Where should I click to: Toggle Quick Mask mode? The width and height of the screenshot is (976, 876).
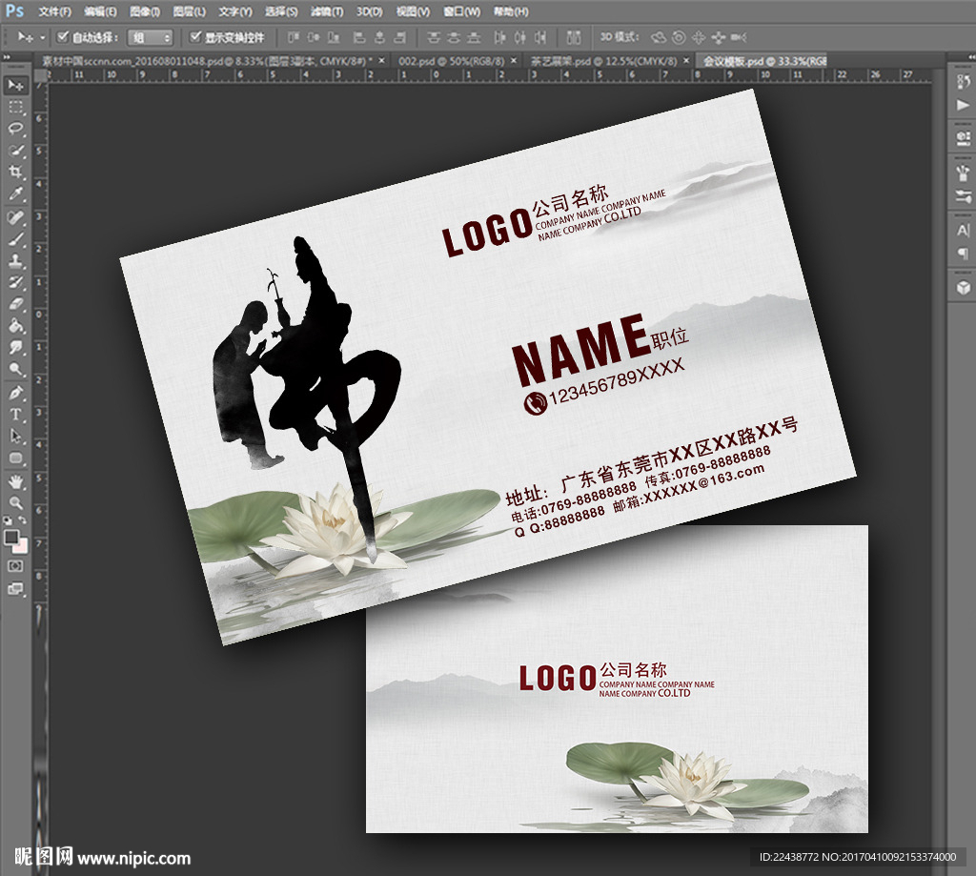pyautogui.click(x=15, y=566)
